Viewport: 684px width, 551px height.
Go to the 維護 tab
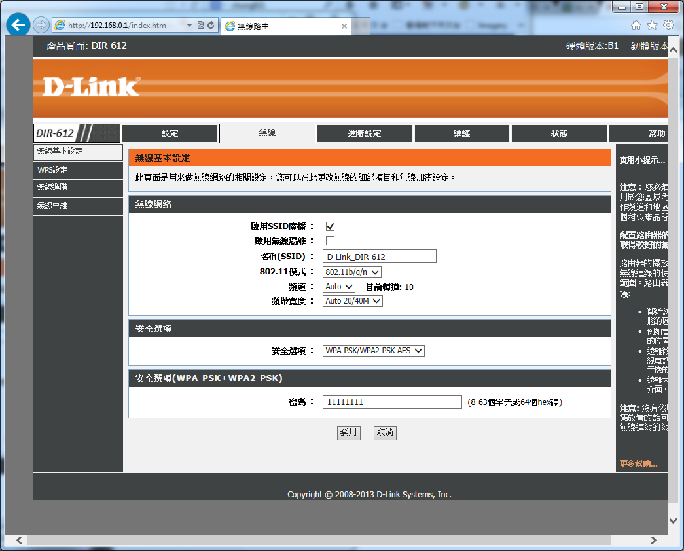tap(461, 133)
